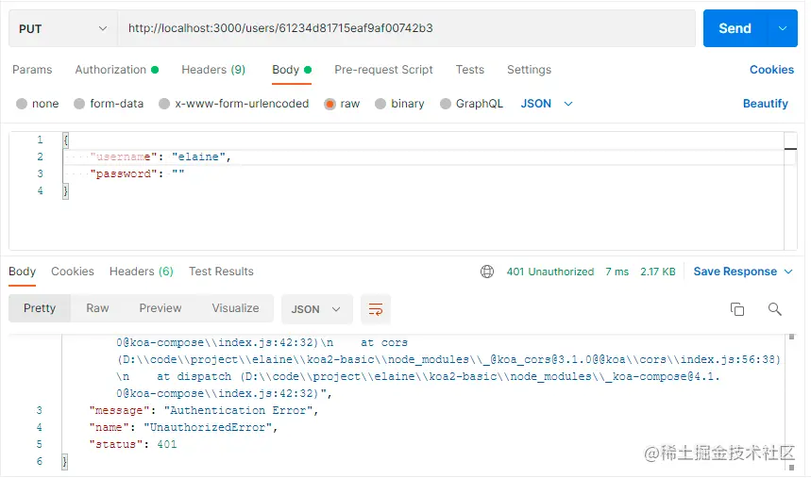Select the form-data radio button
This screenshot has width=811, height=478.
pyautogui.click(x=79, y=104)
